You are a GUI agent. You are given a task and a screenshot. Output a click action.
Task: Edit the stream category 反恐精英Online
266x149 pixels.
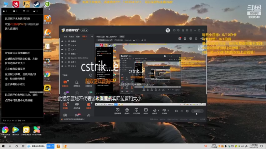pos(105,40)
